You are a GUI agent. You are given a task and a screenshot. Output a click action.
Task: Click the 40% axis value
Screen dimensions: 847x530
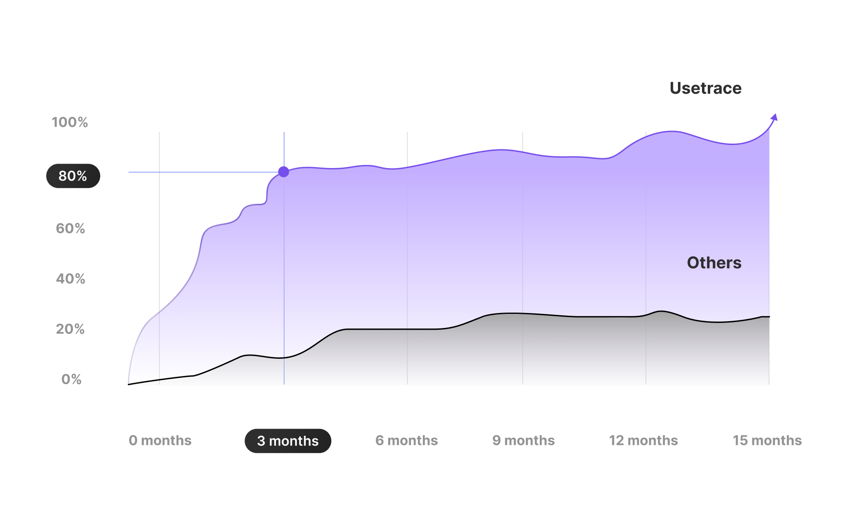(x=70, y=279)
